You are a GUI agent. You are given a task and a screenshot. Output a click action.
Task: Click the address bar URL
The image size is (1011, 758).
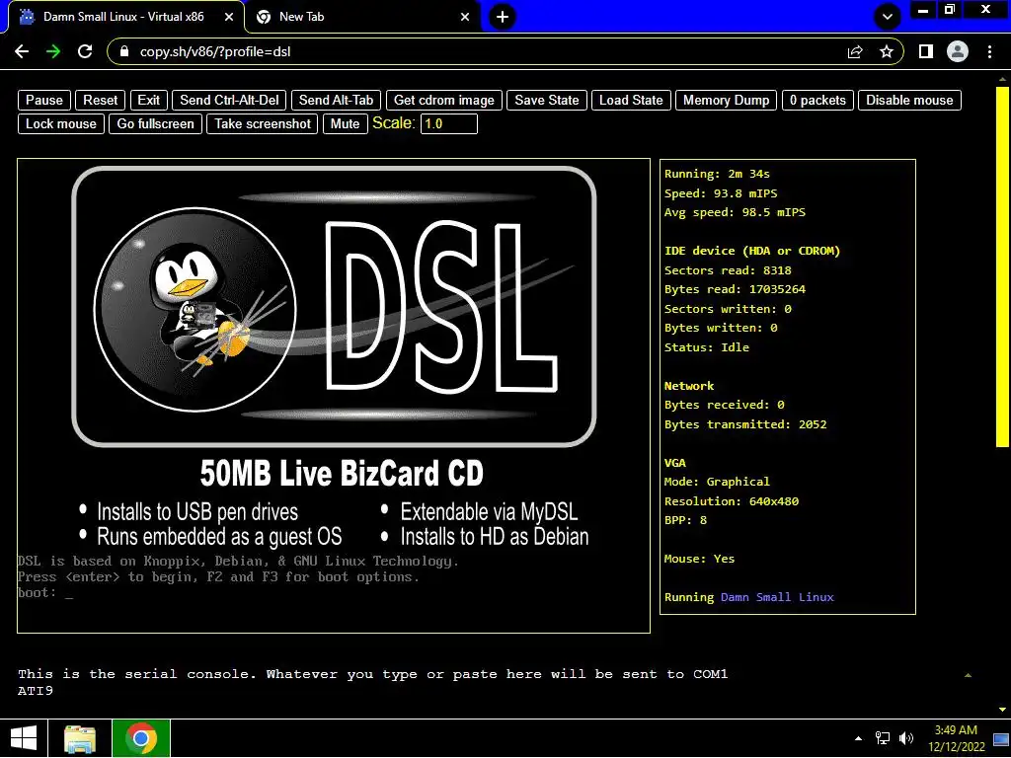click(x=215, y=51)
